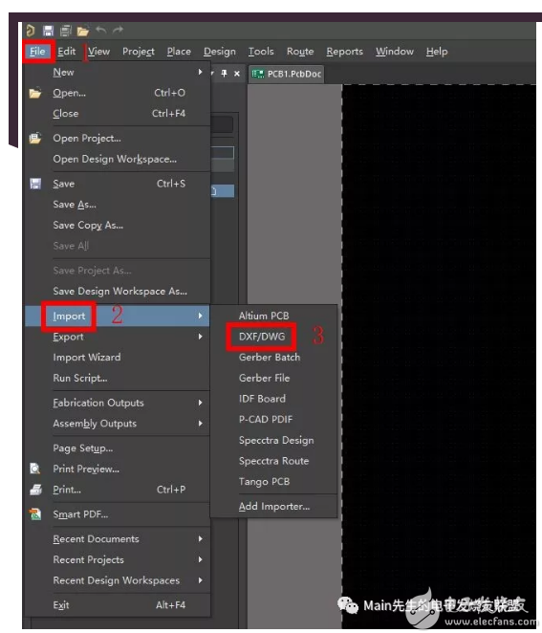Click the Save disk icon in quick-access bar
The image size is (542, 633).
pyautogui.click(x=49, y=31)
